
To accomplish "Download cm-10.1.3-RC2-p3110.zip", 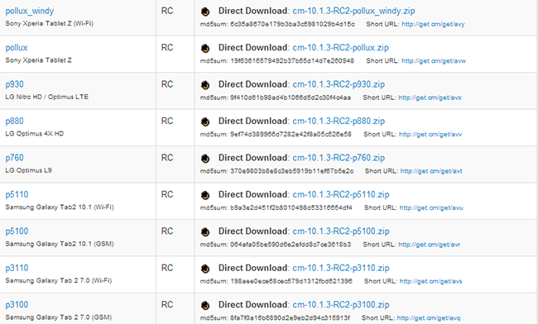I will coord(341,268).
